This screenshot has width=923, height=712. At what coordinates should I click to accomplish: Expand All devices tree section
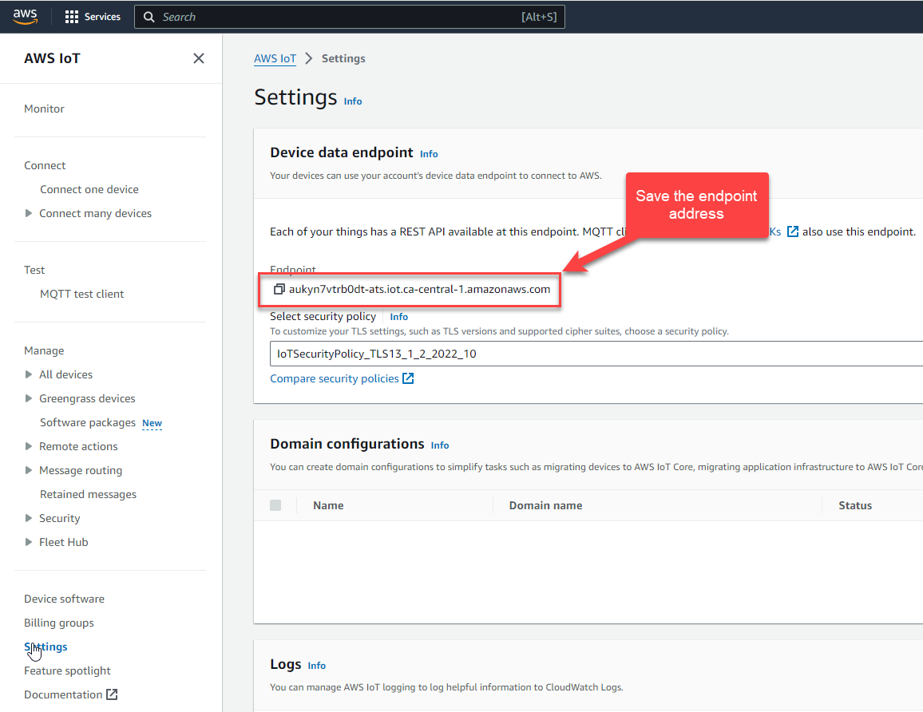[28, 374]
